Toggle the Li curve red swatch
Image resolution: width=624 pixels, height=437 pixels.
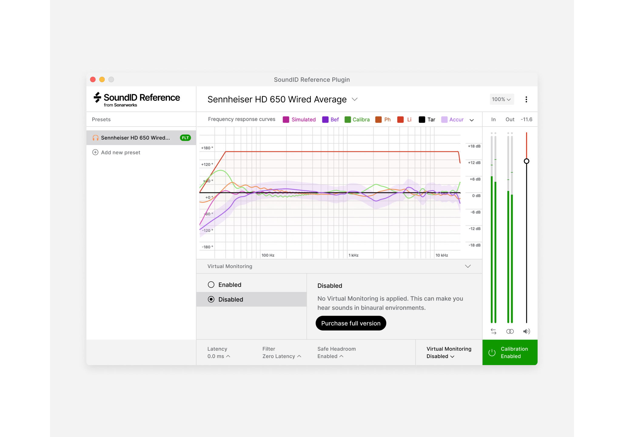[400, 120]
